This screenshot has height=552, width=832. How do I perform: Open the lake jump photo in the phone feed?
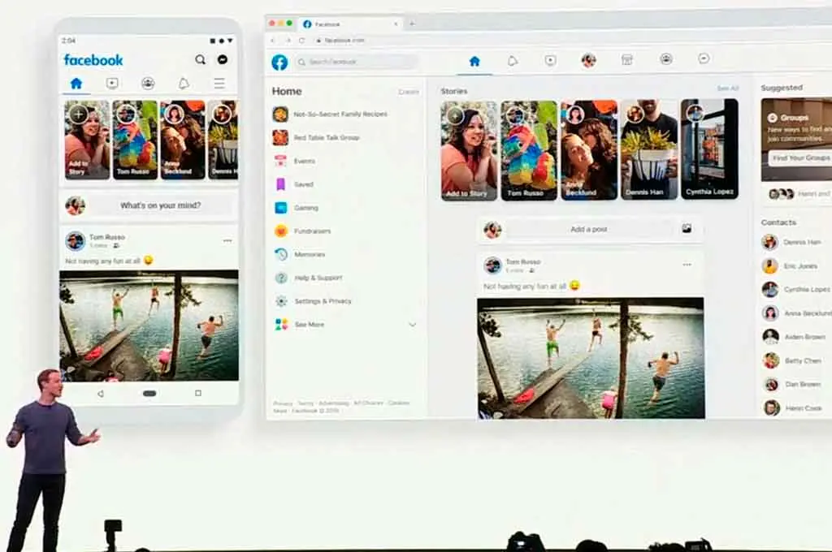[x=149, y=326]
